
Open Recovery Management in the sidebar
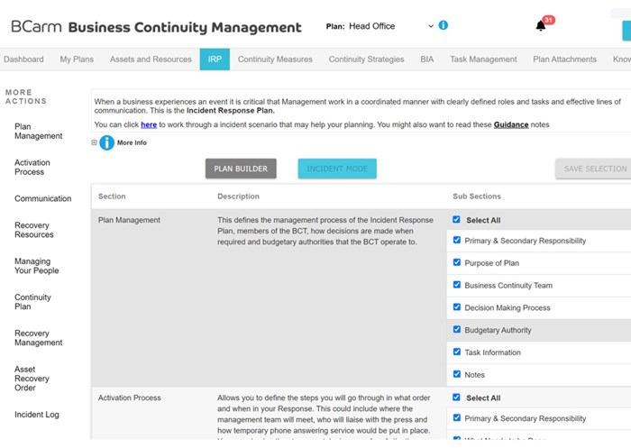pos(38,338)
